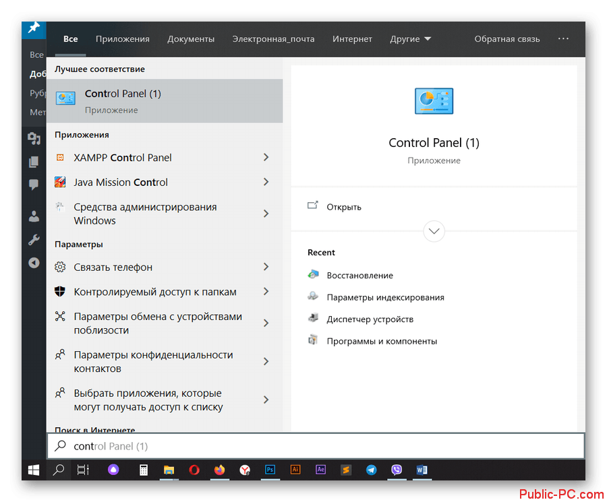Click the search input field

click(316, 446)
